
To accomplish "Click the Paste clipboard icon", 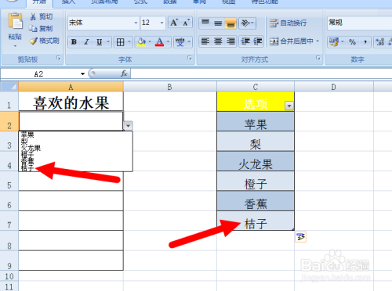I will tap(15, 21).
